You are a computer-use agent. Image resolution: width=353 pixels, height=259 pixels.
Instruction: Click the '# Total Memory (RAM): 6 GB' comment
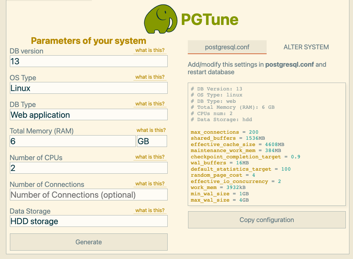pos(233,108)
